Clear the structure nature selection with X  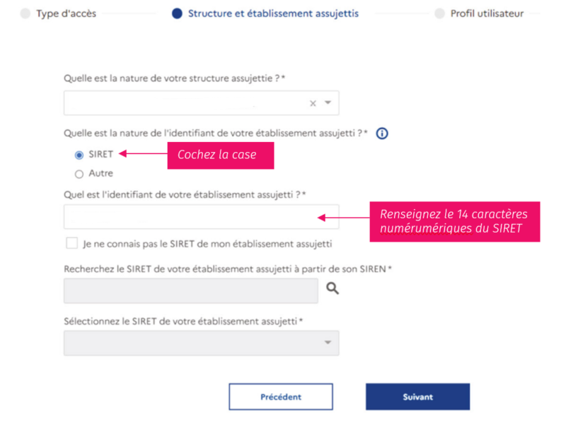pyautogui.click(x=313, y=103)
